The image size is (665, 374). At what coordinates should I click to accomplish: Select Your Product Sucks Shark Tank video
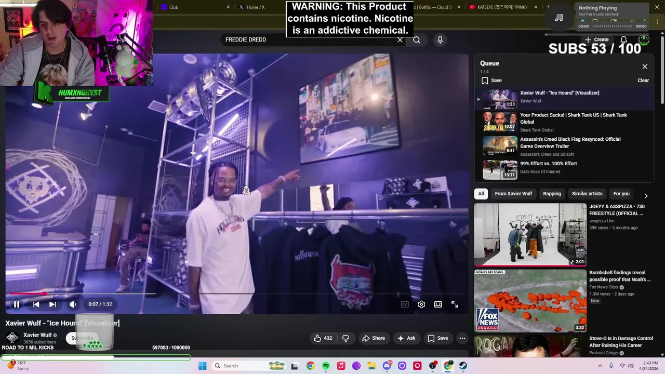564,122
